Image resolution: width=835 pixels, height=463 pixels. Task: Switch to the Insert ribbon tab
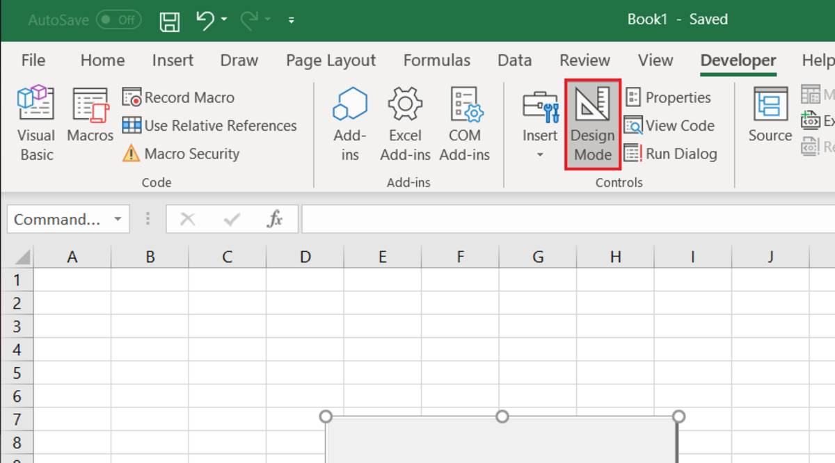coord(173,60)
